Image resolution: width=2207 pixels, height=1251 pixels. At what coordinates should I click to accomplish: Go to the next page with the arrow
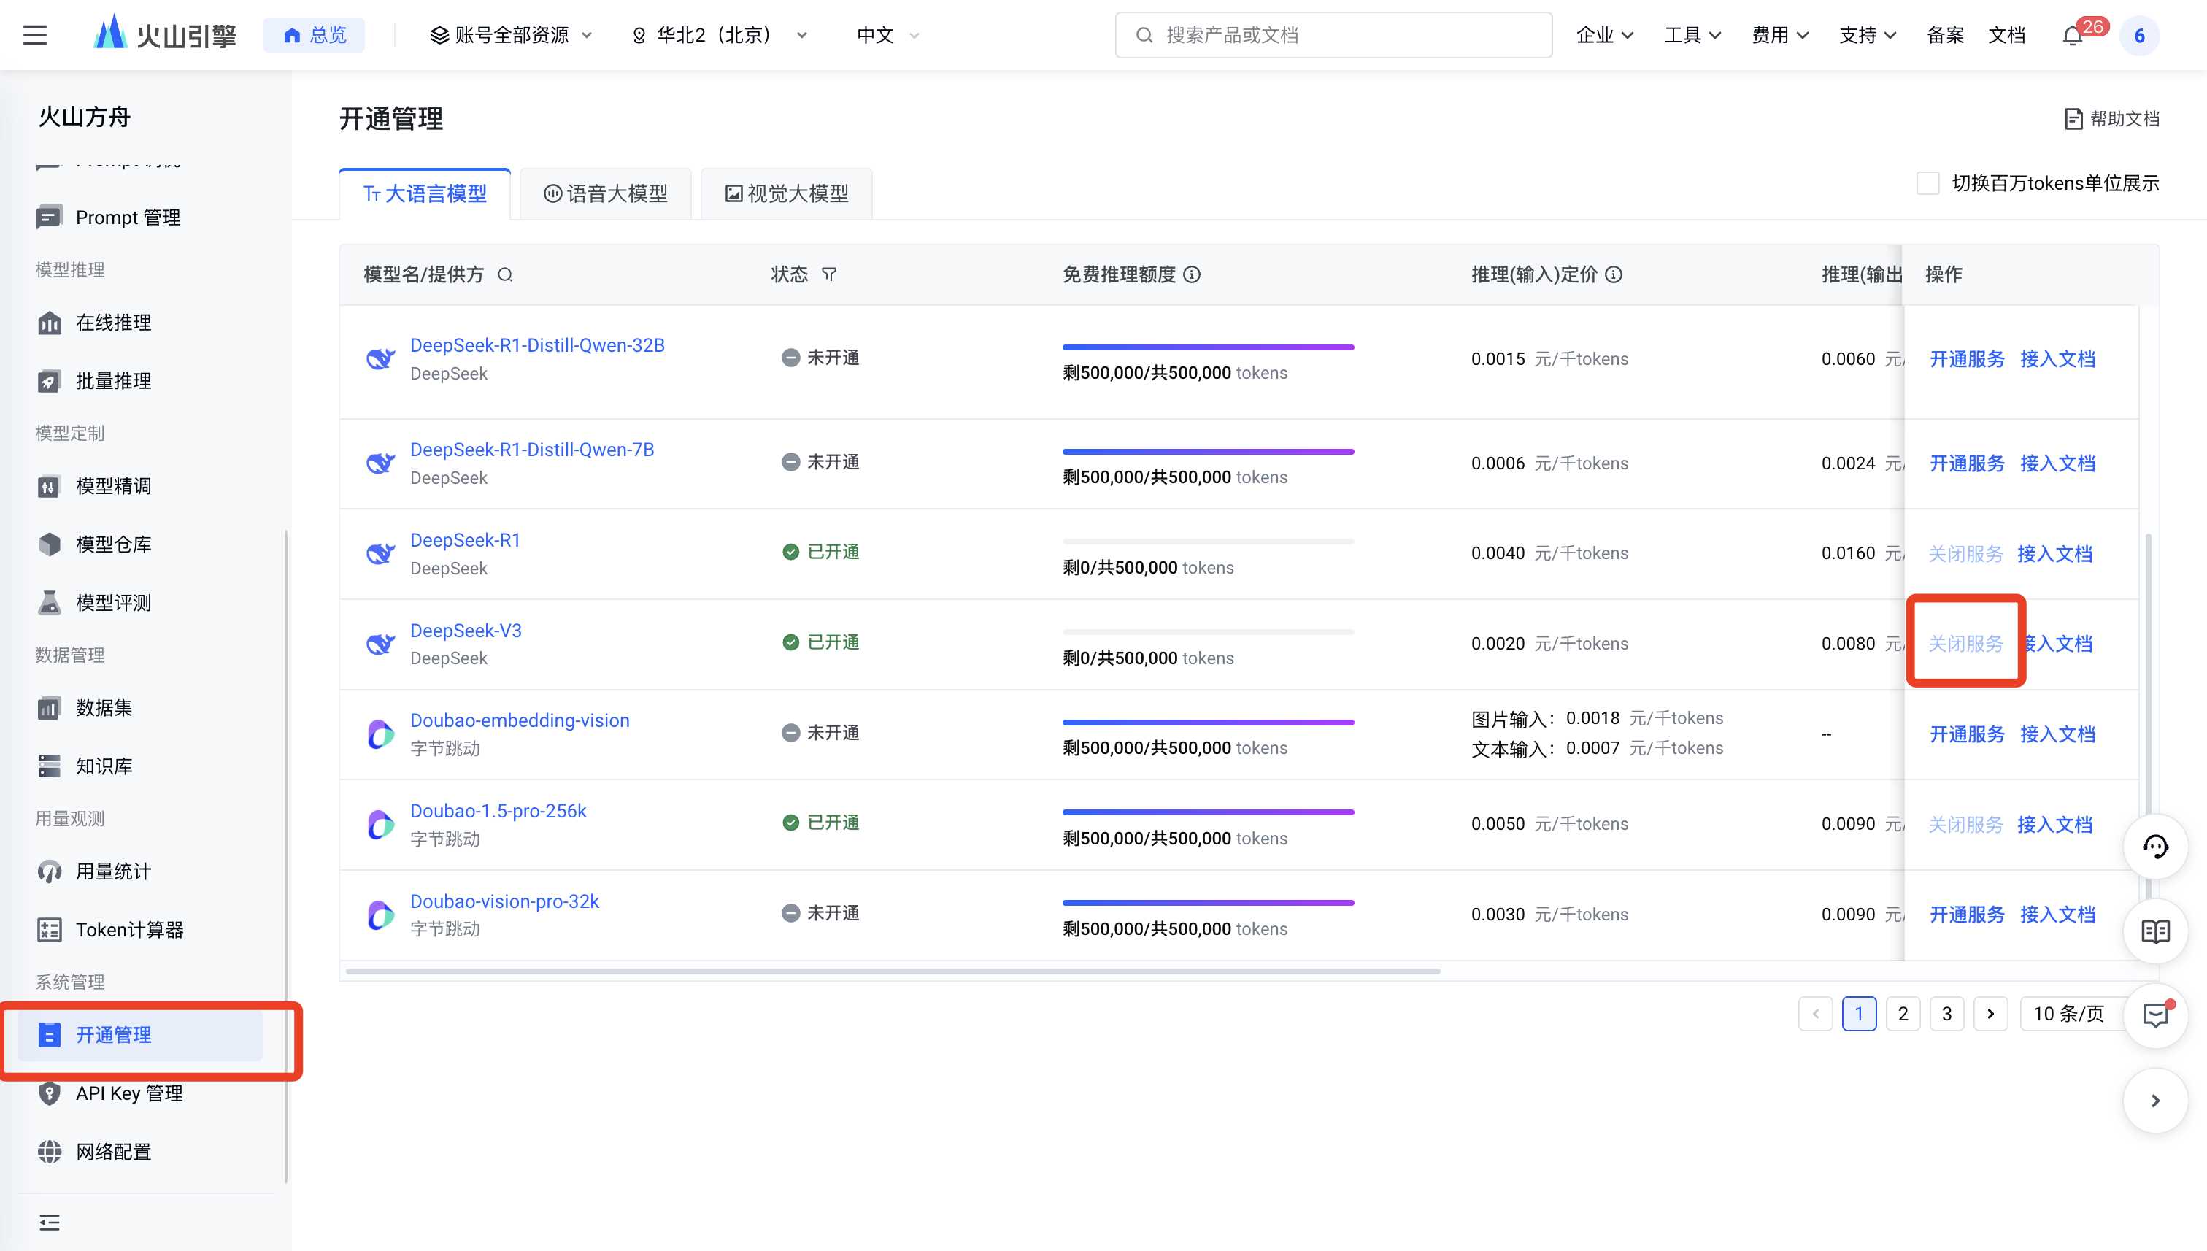point(1990,1014)
